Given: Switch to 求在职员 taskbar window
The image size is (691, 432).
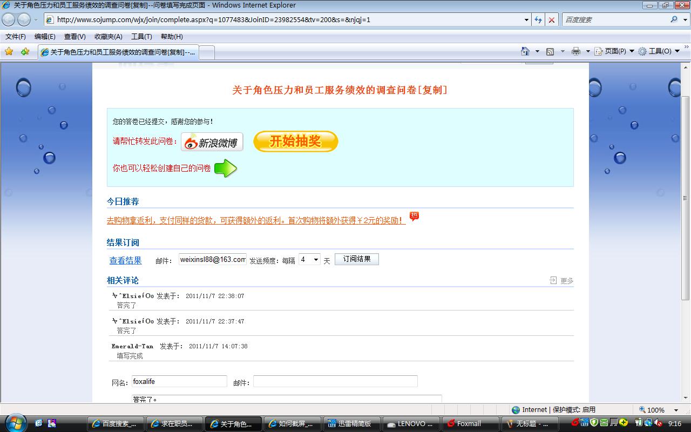Looking at the screenshot, I should pyautogui.click(x=175, y=423).
